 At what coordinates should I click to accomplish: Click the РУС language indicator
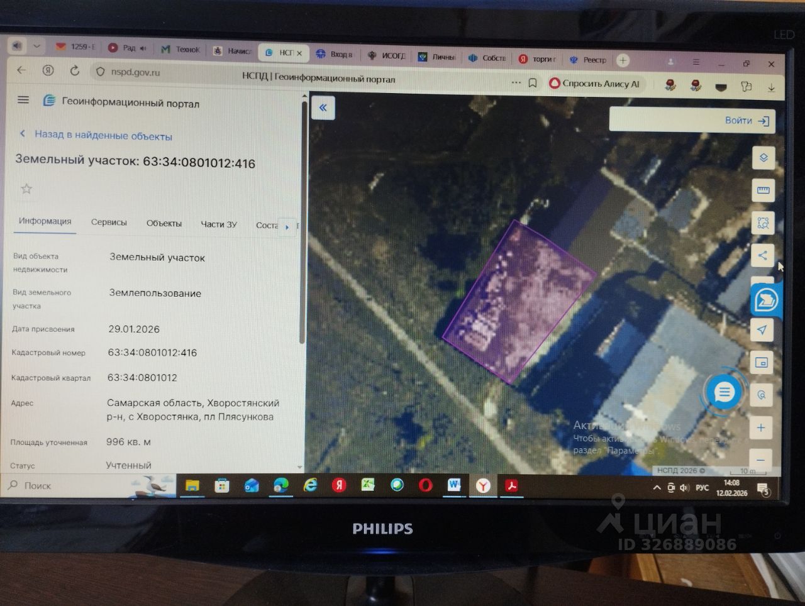[x=702, y=488]
